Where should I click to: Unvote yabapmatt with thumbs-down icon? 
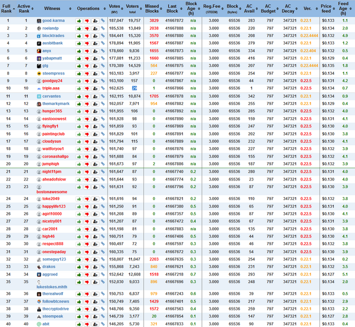tap(87, 58)
